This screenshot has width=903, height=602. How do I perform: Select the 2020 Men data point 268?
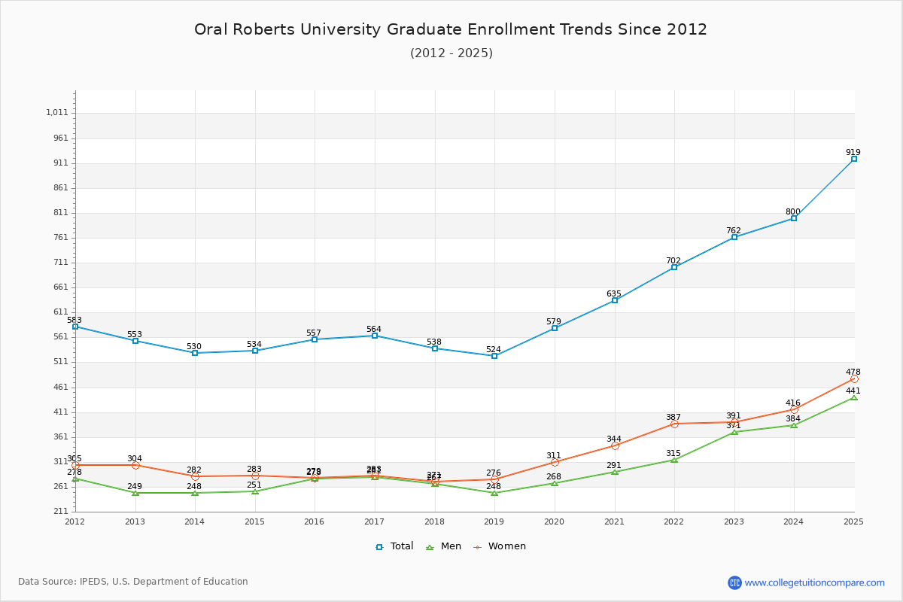555,483
